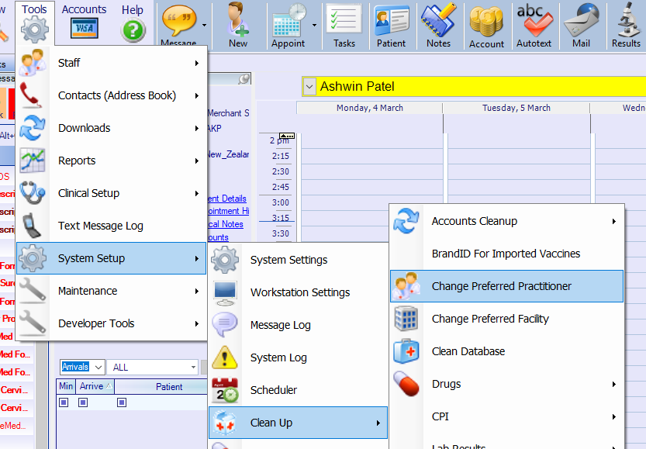Screen dimensions: 646x449
Task: Click the Message Log speech bubble icon
Action: [x=225, y=325]
